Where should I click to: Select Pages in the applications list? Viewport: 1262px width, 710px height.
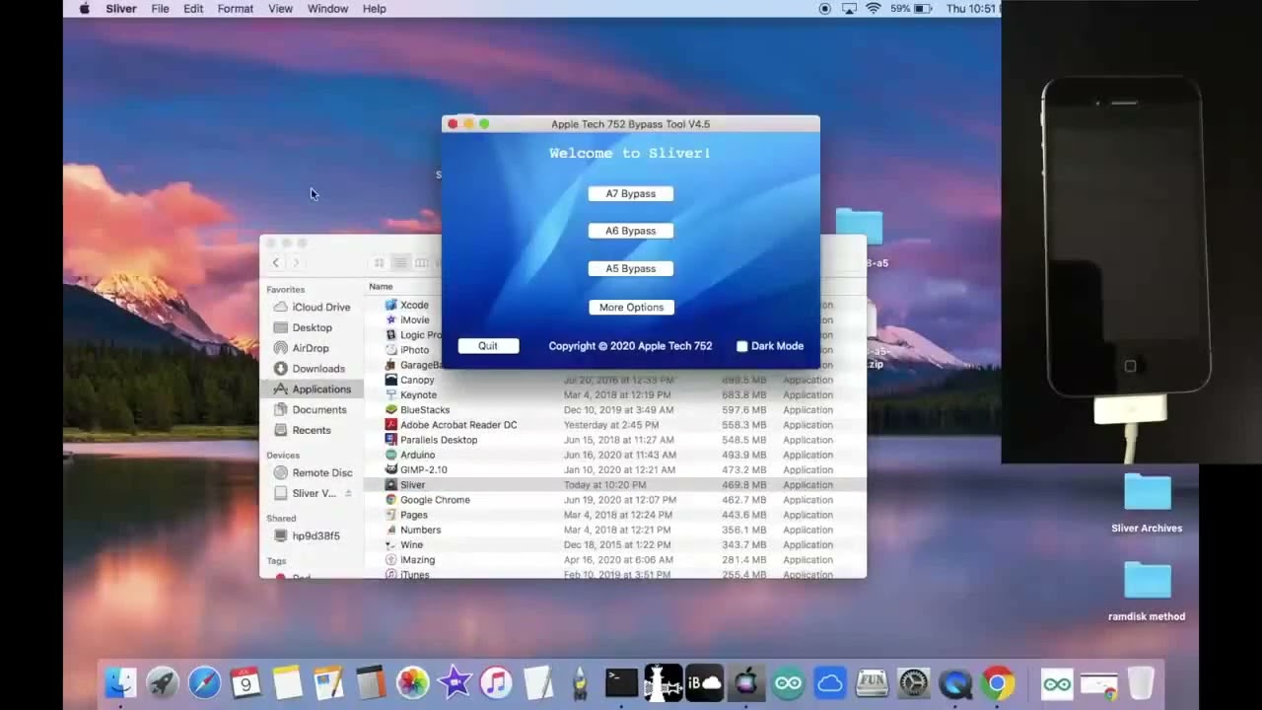point(615,515)
